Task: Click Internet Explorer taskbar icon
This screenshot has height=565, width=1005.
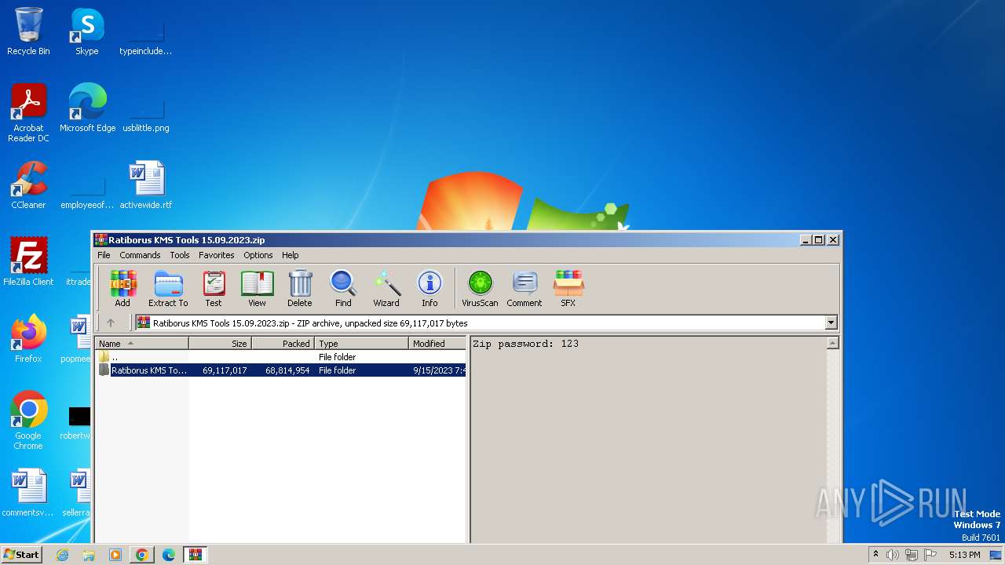Action: (x=63, y=555)
